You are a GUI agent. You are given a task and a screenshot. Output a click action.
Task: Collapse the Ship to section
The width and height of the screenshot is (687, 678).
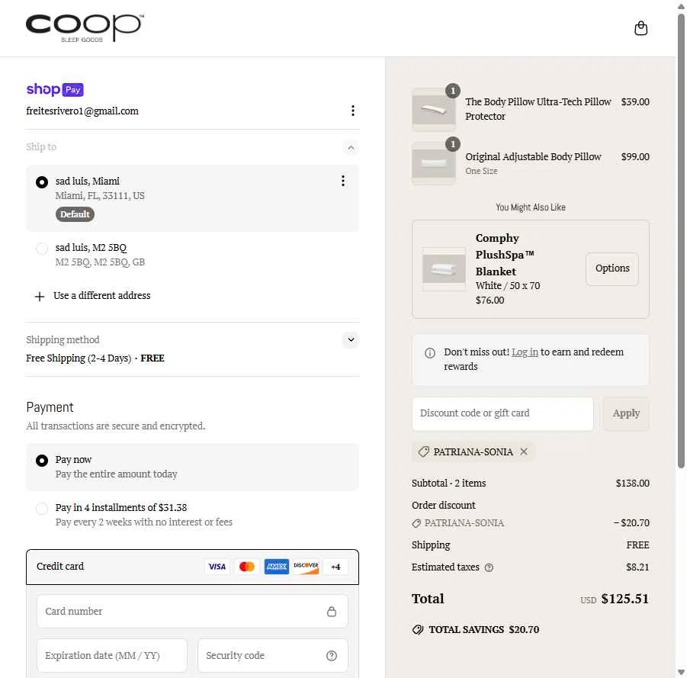(x=350, y=147)
